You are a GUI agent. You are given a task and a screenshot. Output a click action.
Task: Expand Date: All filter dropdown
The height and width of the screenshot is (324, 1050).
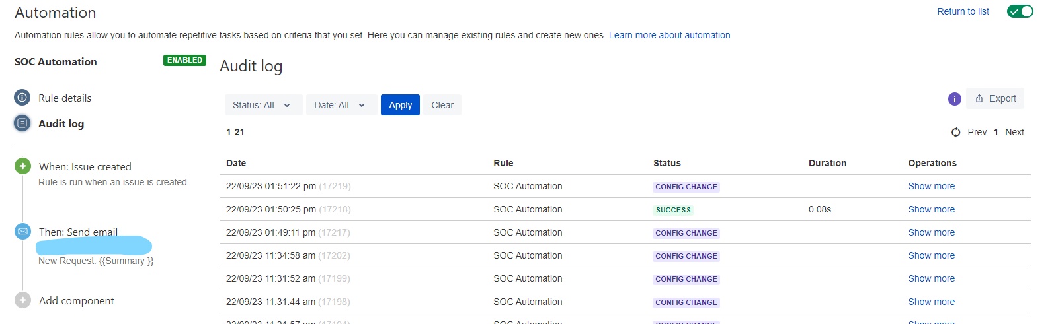(341, 105)
